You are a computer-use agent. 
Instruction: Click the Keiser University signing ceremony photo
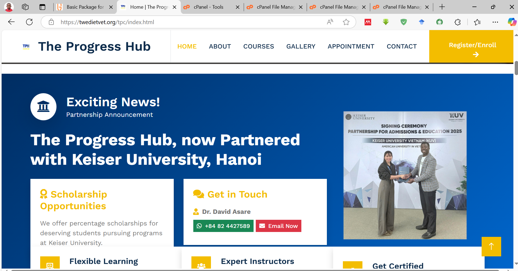click(405, 175)
